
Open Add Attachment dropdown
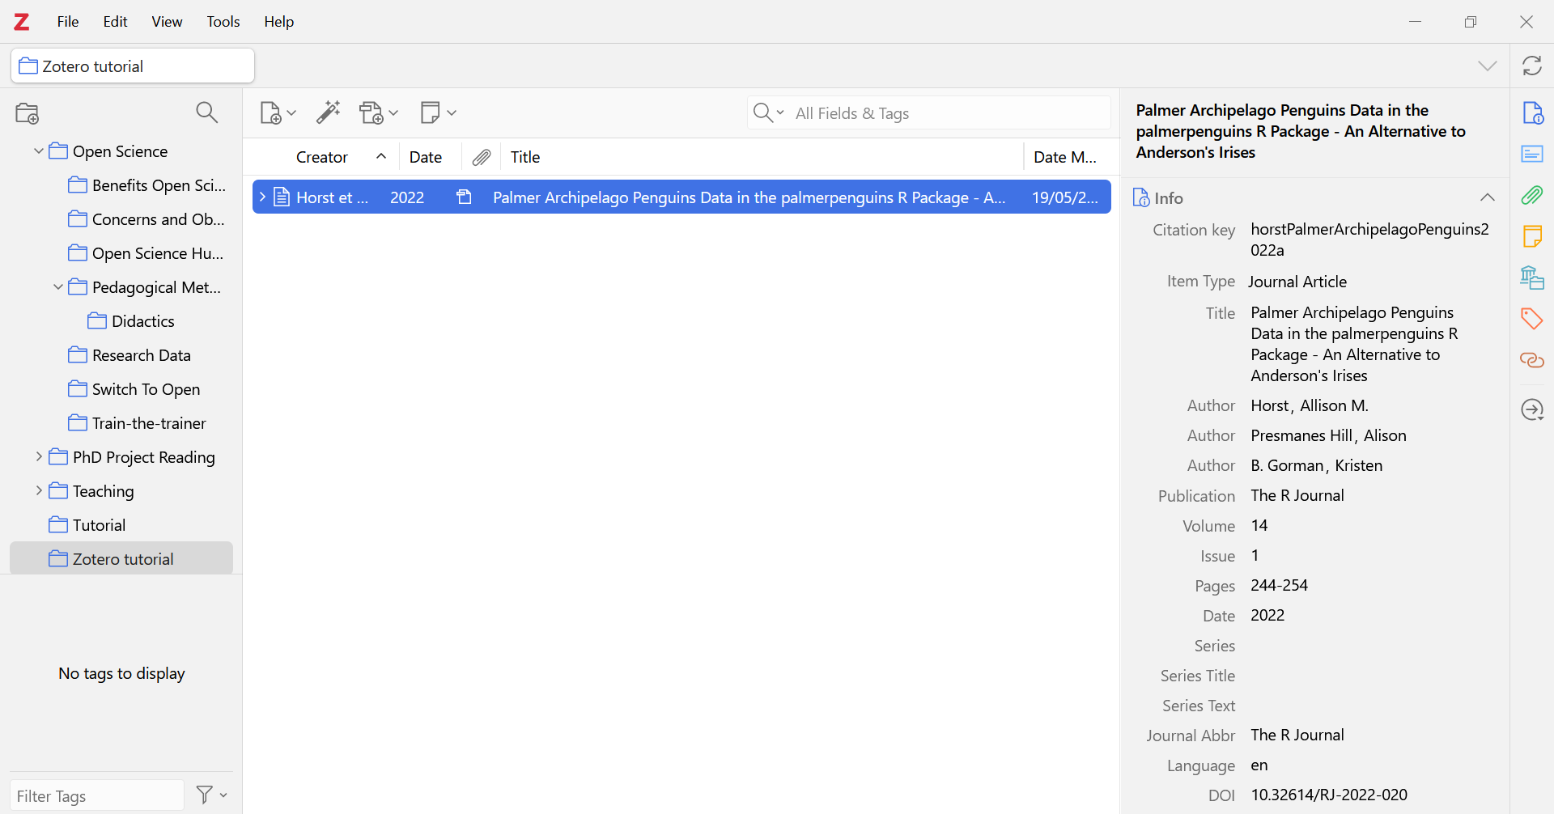point(379,112)
